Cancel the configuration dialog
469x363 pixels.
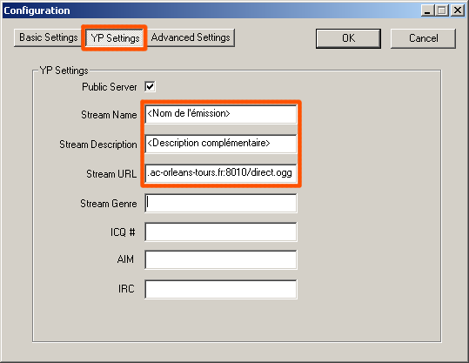tap(423, 38)
